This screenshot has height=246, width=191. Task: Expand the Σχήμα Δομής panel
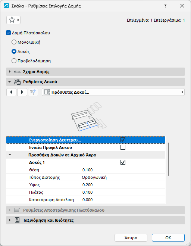coord(10,72)
